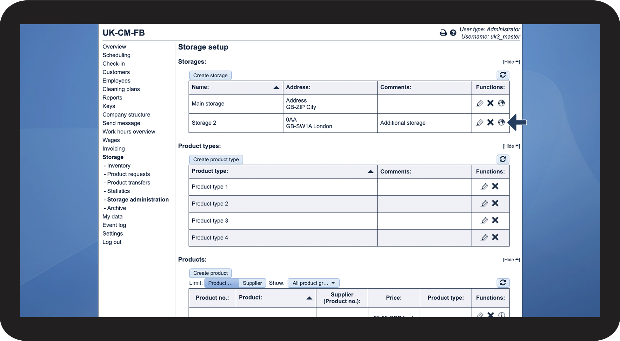Edit Product type 1 with pencil icon
This screenshot has width=620, height=341.
coord(484,186)
